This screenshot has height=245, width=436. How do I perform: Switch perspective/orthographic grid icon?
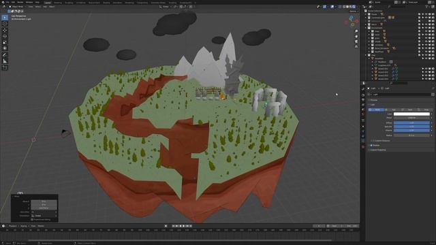(356, 47)
